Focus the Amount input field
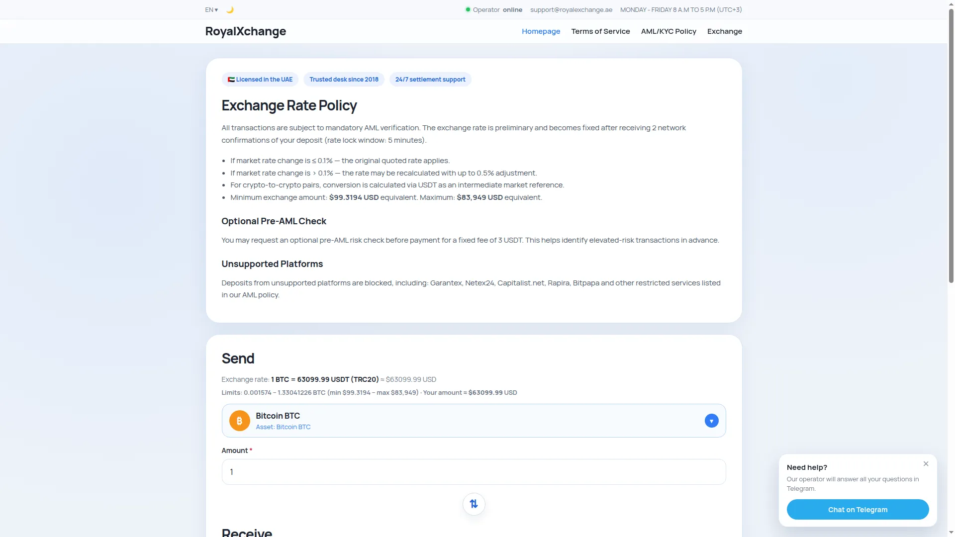 pos(474,472)
